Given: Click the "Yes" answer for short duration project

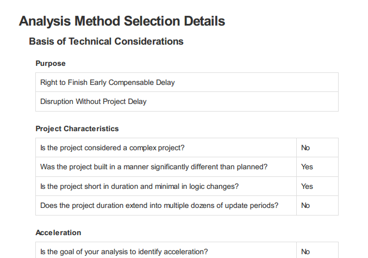Looking at the screenshot, I should click(x=307, y=186).
